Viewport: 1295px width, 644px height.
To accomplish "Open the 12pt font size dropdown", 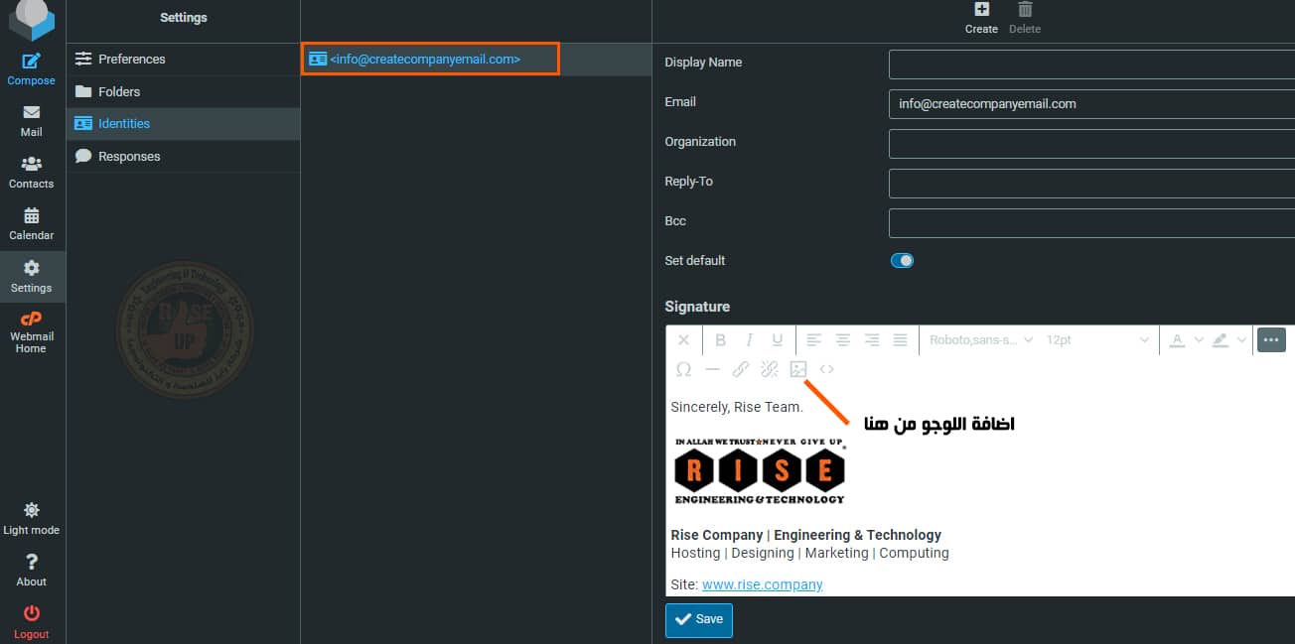I will (1096, 340).
